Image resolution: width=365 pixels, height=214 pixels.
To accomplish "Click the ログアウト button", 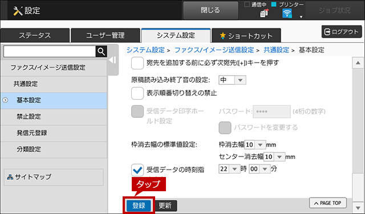I will tap(342, 32).
